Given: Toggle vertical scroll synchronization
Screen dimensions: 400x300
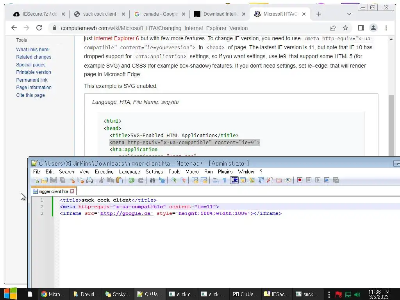Looking at the screenshot, I should [195, 180].
